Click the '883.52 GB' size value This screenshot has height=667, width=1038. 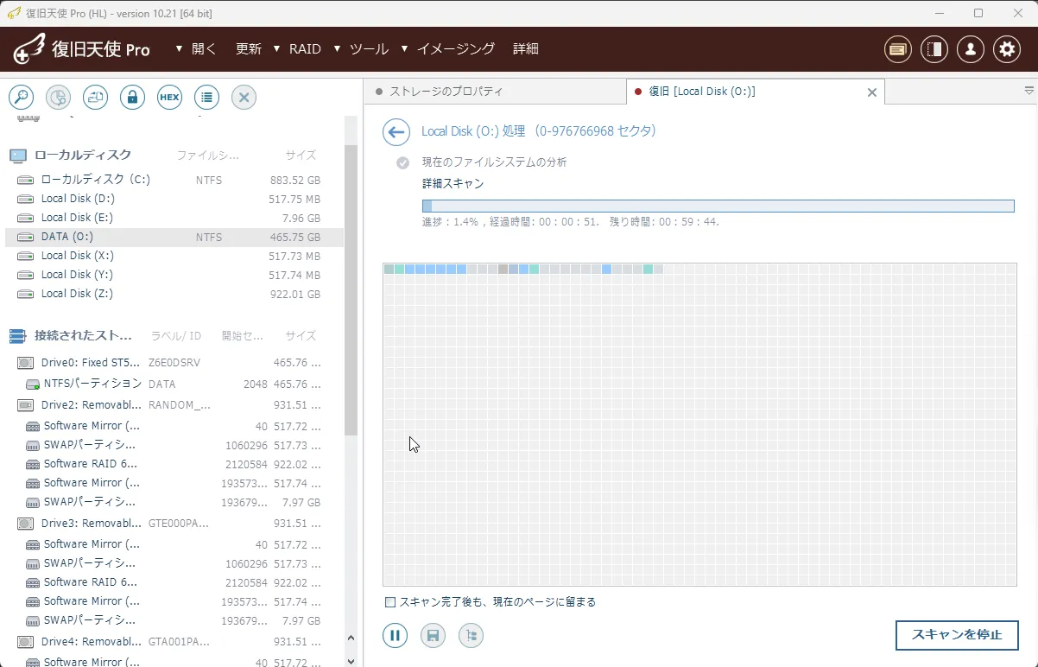click(x=295, y=181)
